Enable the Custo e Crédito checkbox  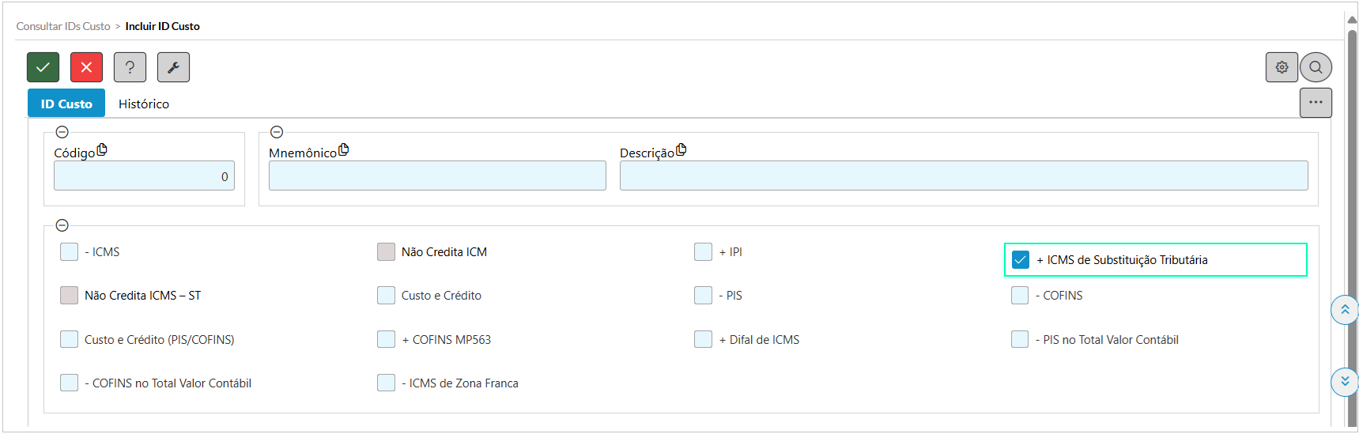386,296
